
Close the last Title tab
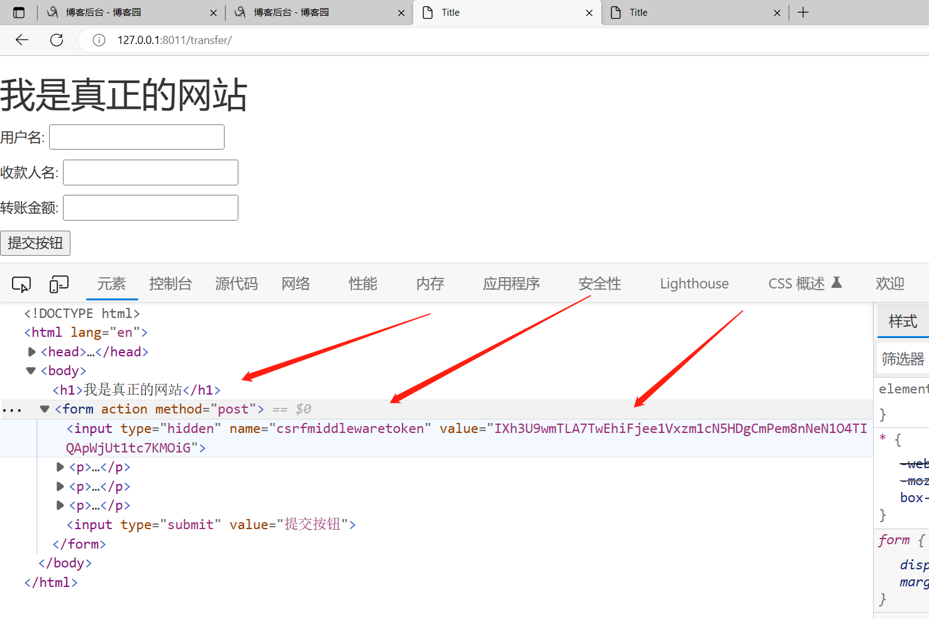click(x=777, y=13)
